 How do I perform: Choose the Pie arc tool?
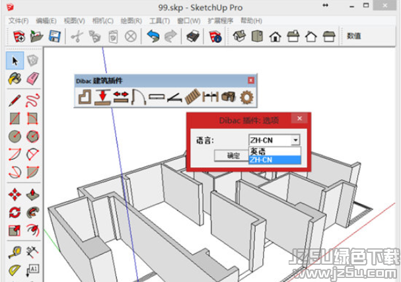click(x=33, y=172)
